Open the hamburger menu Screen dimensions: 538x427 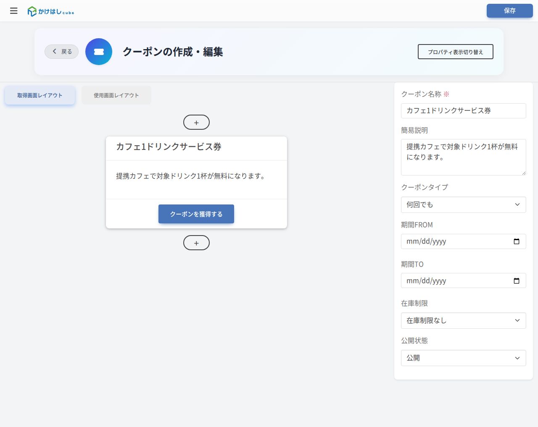(x=14, y=11)
